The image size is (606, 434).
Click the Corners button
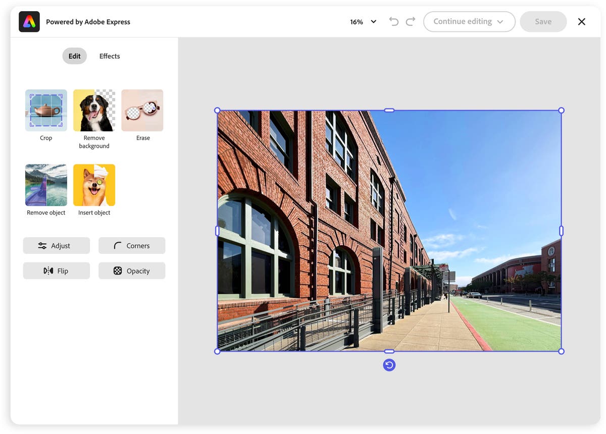(x=132, y=246)
